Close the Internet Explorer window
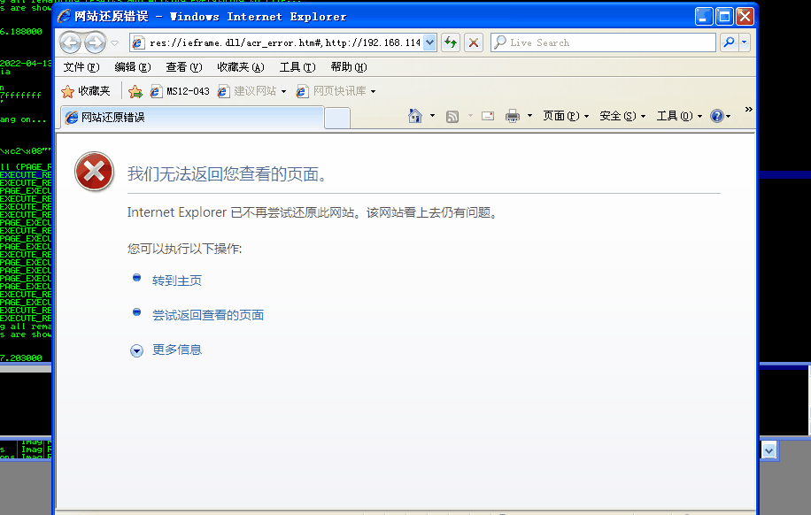Screen dimensions: 811x515 pyautogui.click(x=745, y=17)
